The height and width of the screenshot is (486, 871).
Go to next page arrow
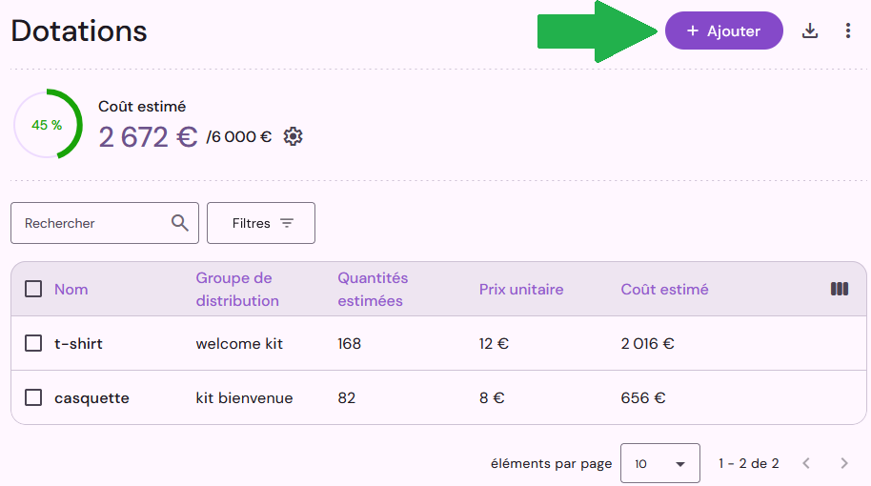[844, 463]
